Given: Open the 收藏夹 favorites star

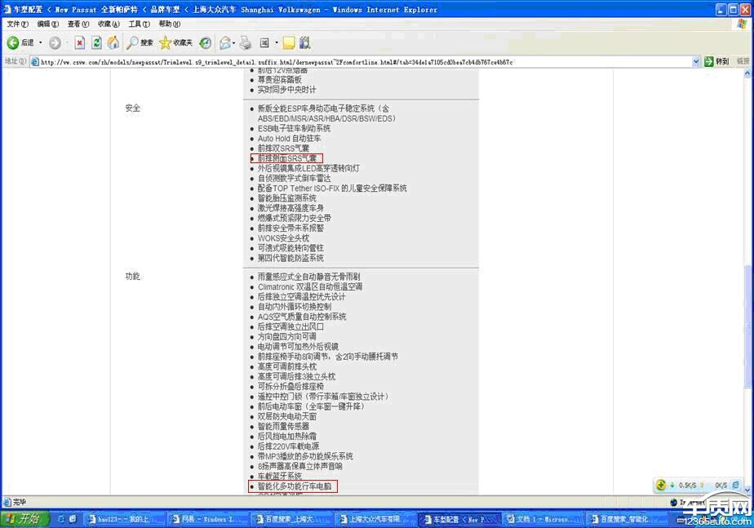Looking at the screenshot, I should [175, 42].
